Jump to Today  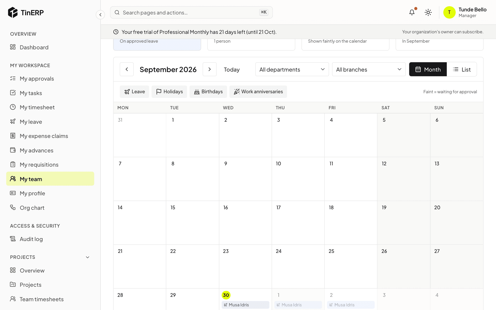[231, 69]
